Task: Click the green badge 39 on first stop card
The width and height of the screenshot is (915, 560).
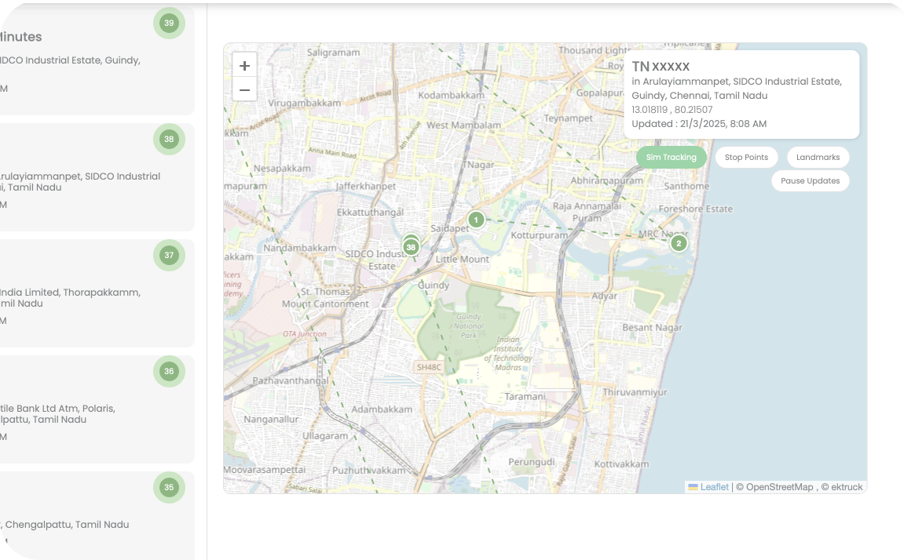Action: [169, 24]
